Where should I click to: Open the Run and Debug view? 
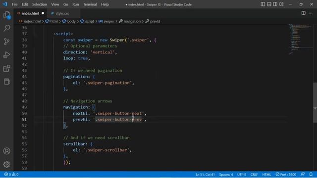[6, 55]
